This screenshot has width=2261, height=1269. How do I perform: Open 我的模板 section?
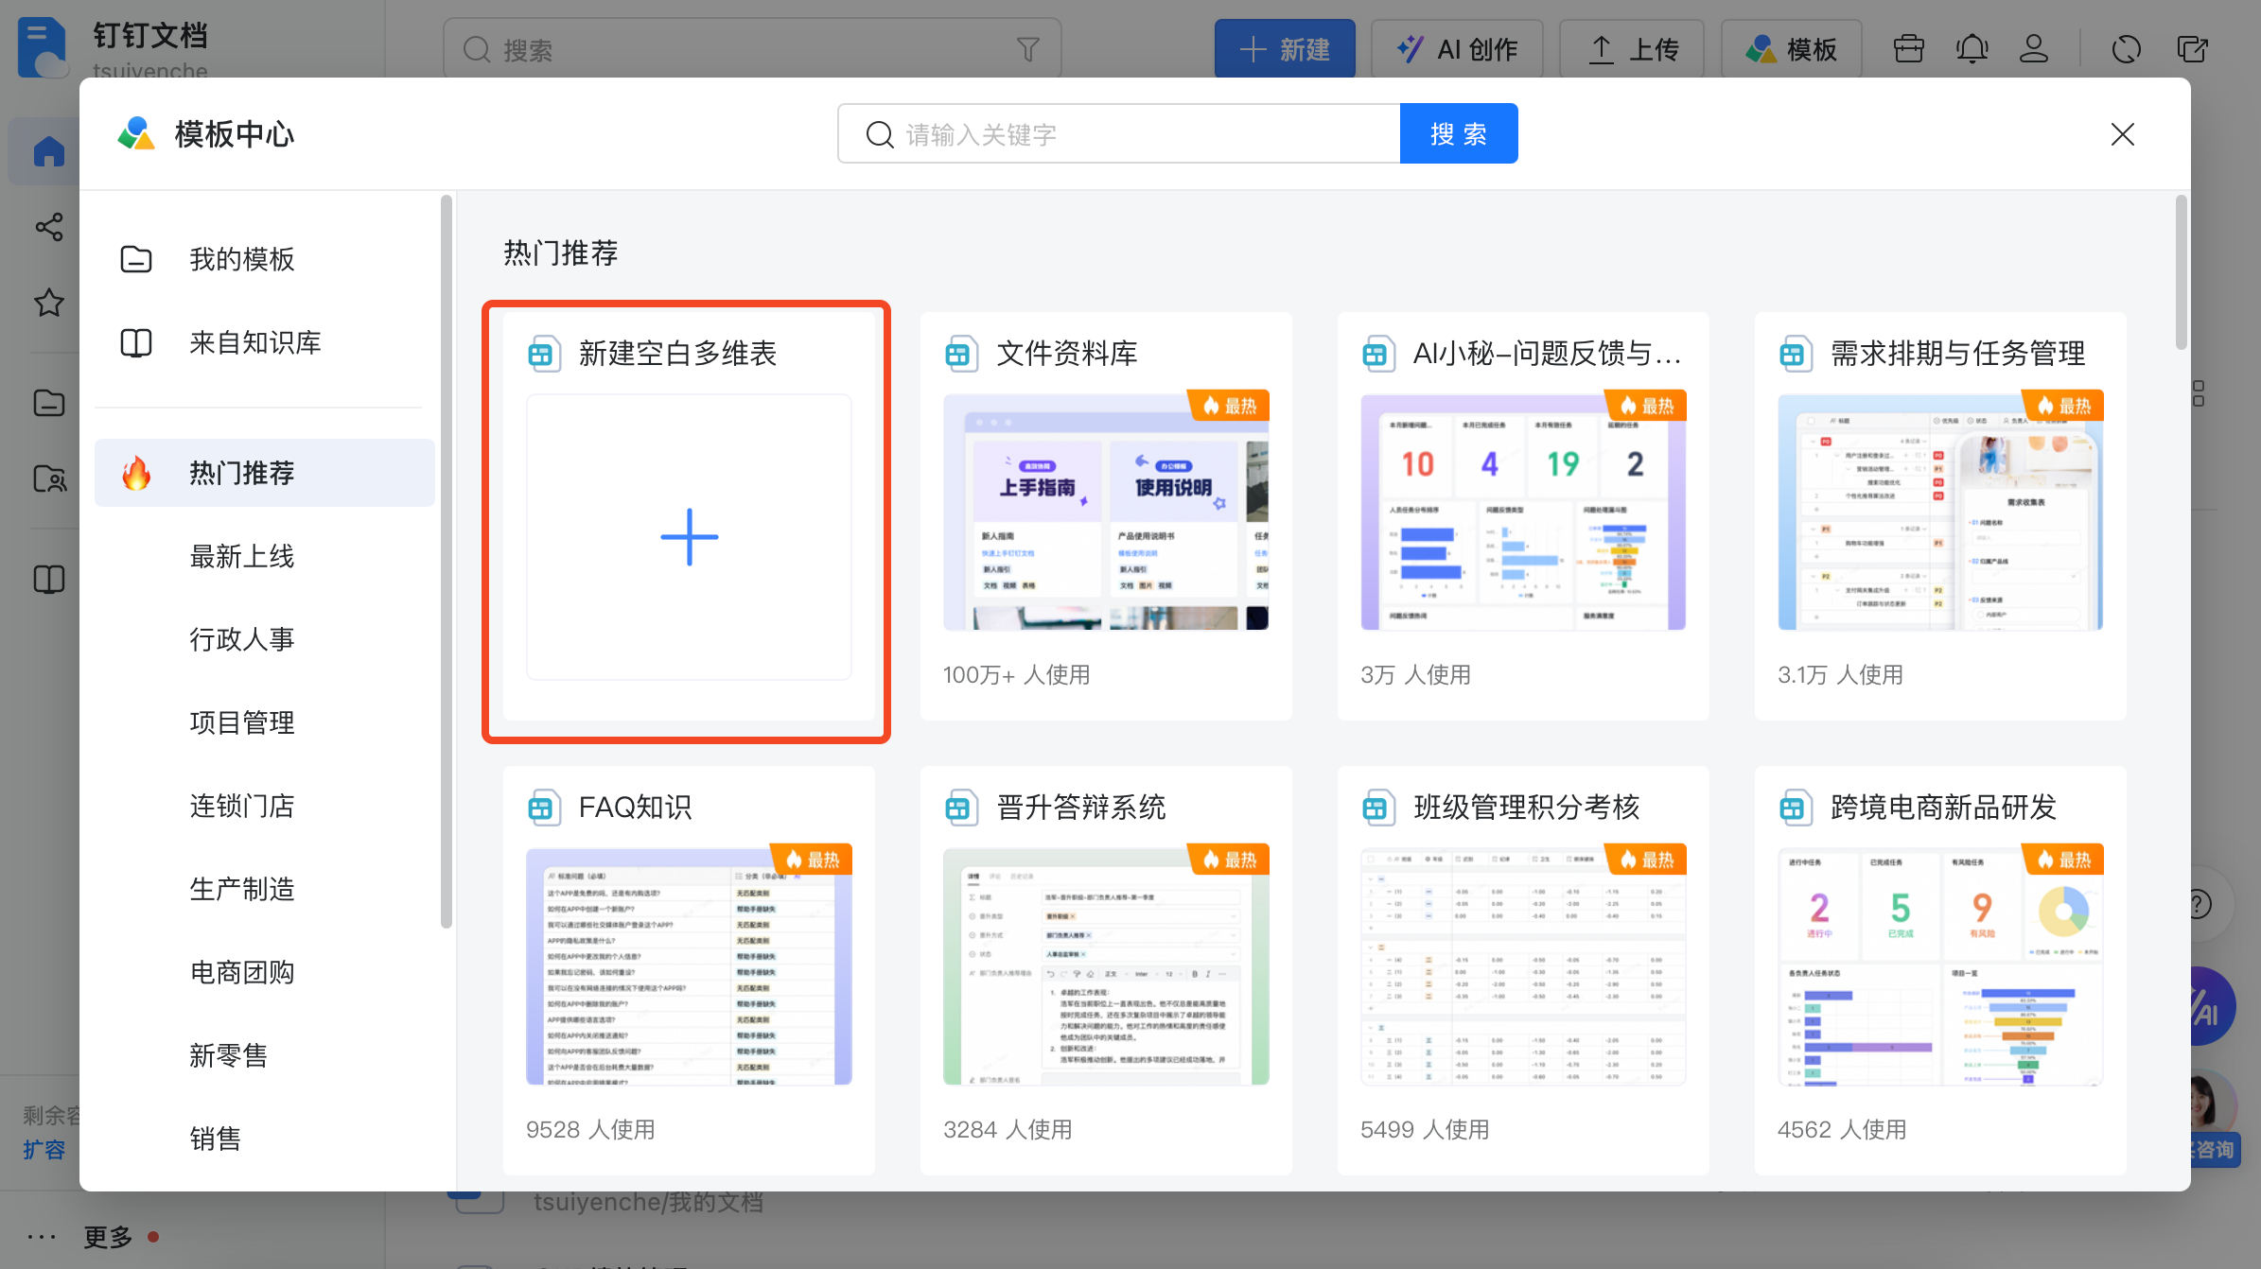click(x=241, y=258)
